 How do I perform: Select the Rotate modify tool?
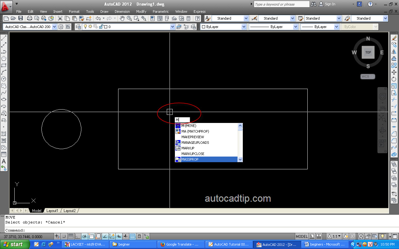tap(394, 79)
